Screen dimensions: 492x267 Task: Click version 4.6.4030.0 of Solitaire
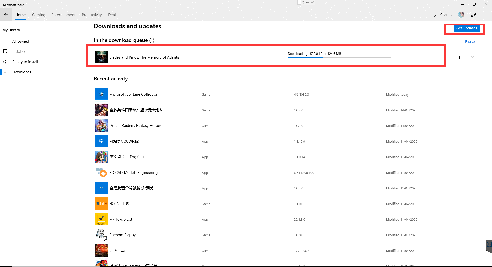(x=301, y=94)
